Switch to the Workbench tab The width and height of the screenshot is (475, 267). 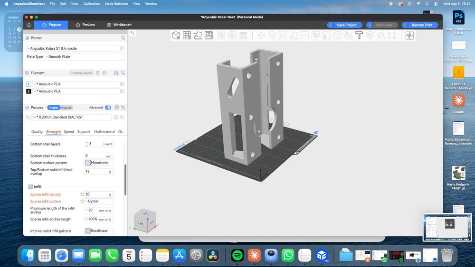[119, 25]
